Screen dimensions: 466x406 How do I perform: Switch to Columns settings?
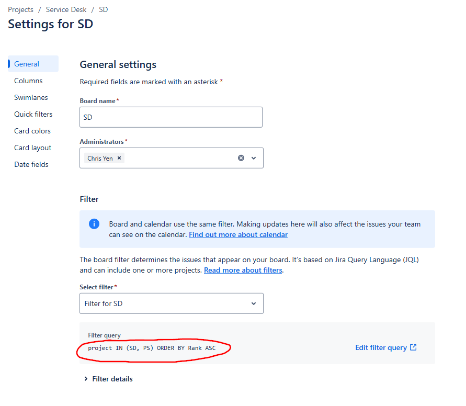click(x=28, y=80)
